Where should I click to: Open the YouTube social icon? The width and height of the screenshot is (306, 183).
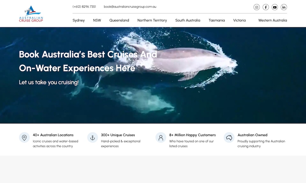tap(275, 7)
